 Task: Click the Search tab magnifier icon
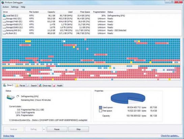(28, 85)
